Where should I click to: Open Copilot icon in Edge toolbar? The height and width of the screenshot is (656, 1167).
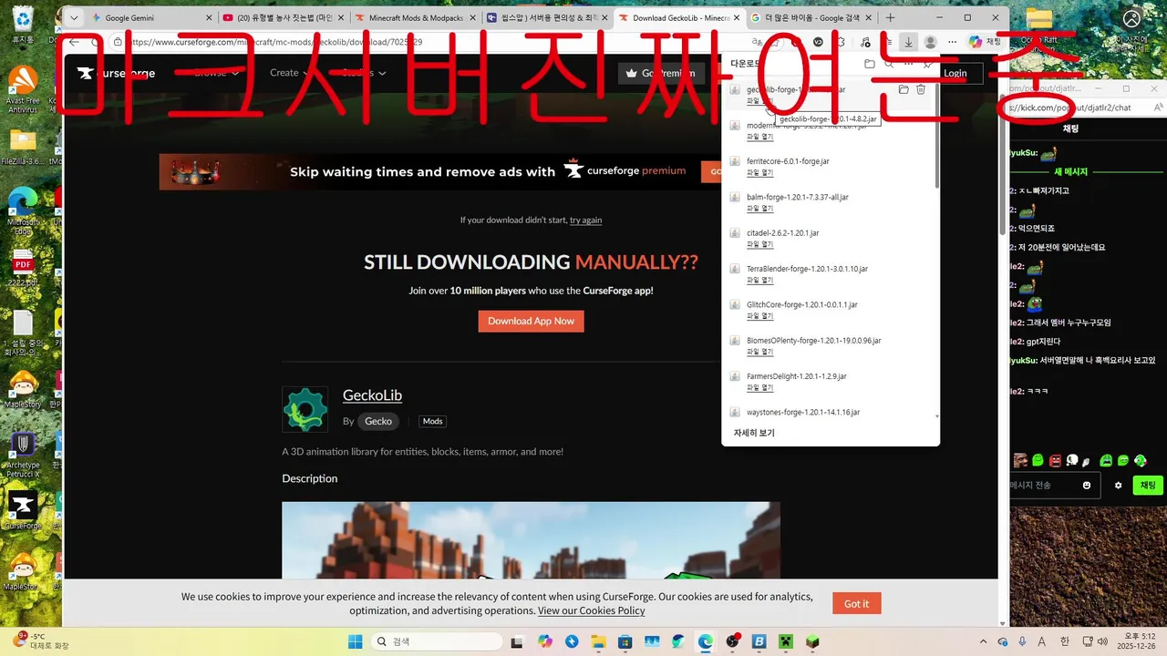pyautogui.click(x=985, y=42)
